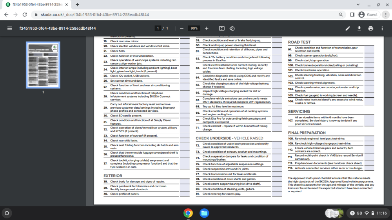Image resolution: width=392 pixels, height=220 pixels.
Task: Open the Guest profile button
Action: click(x=368, y=15)
